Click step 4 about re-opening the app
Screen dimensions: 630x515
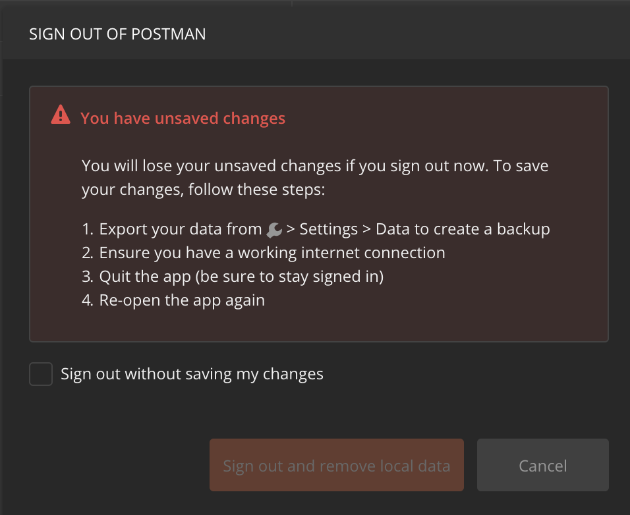(x=183, y=300)
